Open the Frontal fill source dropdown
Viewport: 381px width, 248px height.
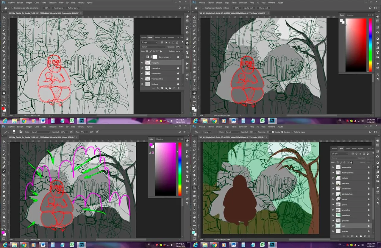click(x=207, y=132)
